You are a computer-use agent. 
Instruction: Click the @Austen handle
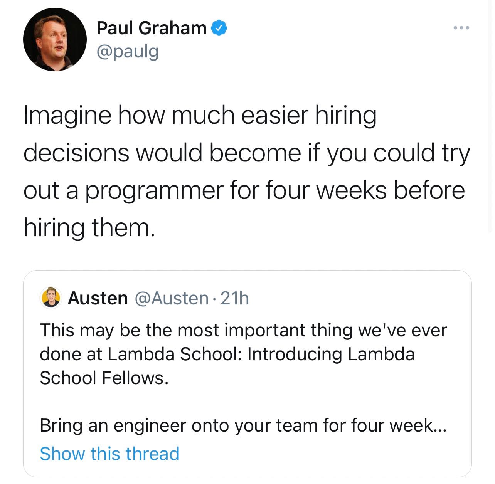pos(172,298)
